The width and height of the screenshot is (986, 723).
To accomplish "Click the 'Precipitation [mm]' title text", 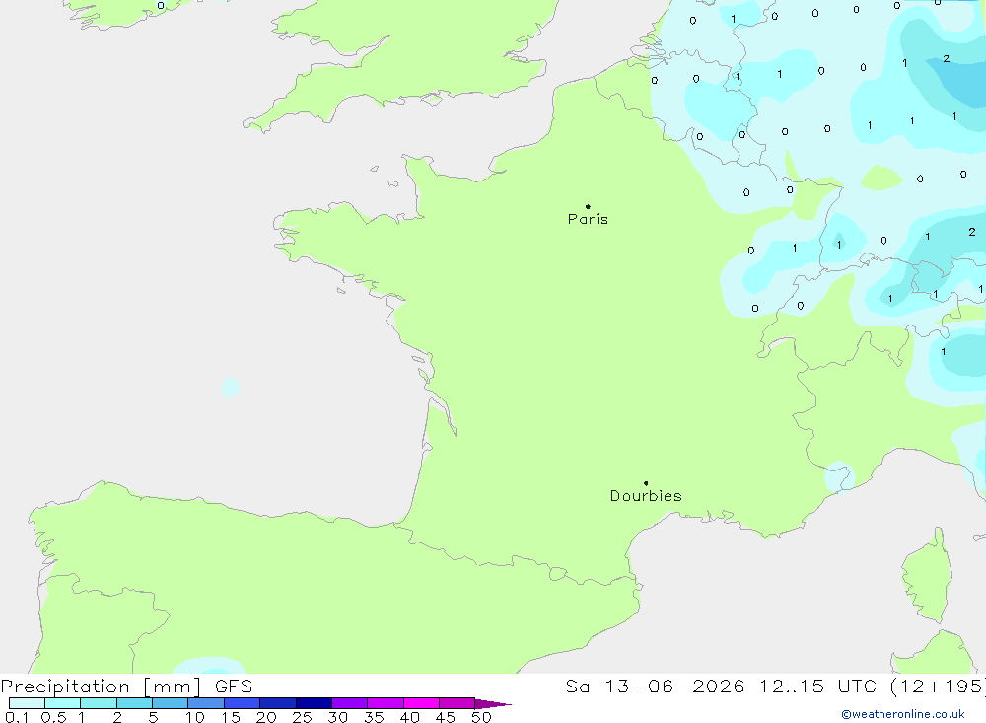I will coord(101,687).
